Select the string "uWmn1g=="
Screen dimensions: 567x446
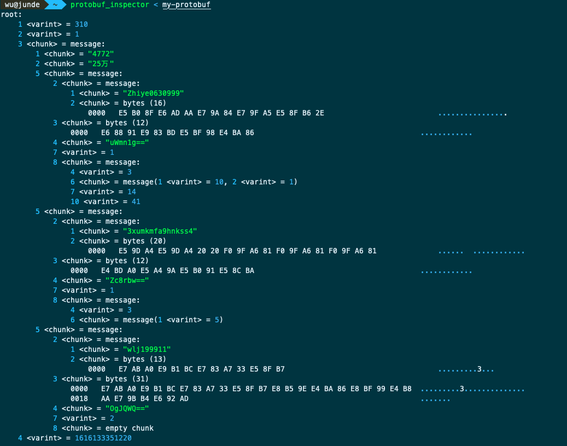pyautogui.click(x=127, y=143)
